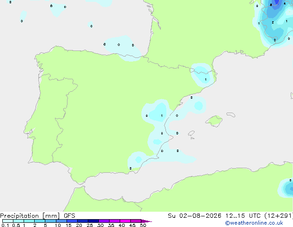This screenshot has width=293, height=227.
Task: Pick the purple legend swatch between 30 and 35
Action: (x=104, y=221)
